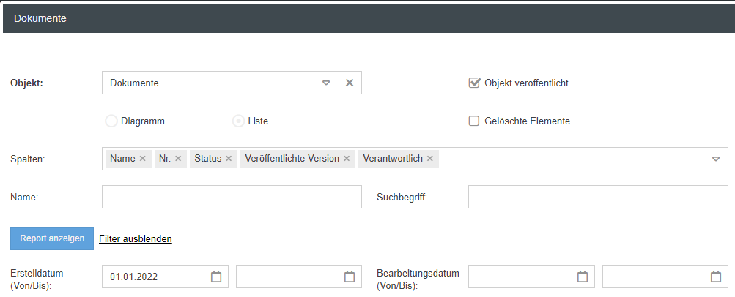Viewport: 735px width, 297px height.
Task: Remove the Status column tag
Action: coord(229,159)
